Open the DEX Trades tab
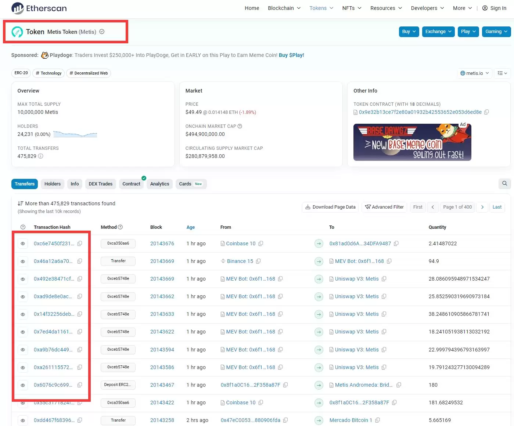 point(100,184)
